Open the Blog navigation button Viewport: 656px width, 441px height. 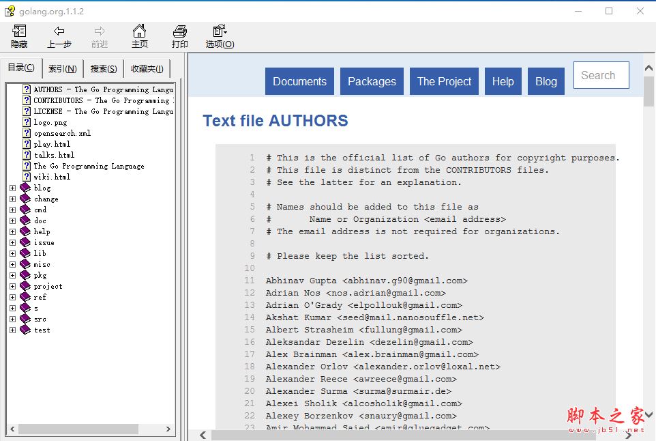tap(546, 81)
